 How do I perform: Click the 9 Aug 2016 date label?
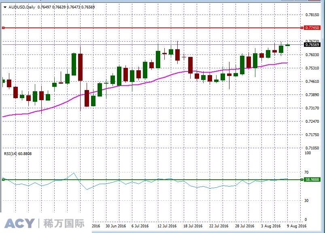point(297,226)
